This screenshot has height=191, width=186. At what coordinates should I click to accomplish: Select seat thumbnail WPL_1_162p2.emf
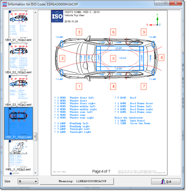[x=18, y=156]
